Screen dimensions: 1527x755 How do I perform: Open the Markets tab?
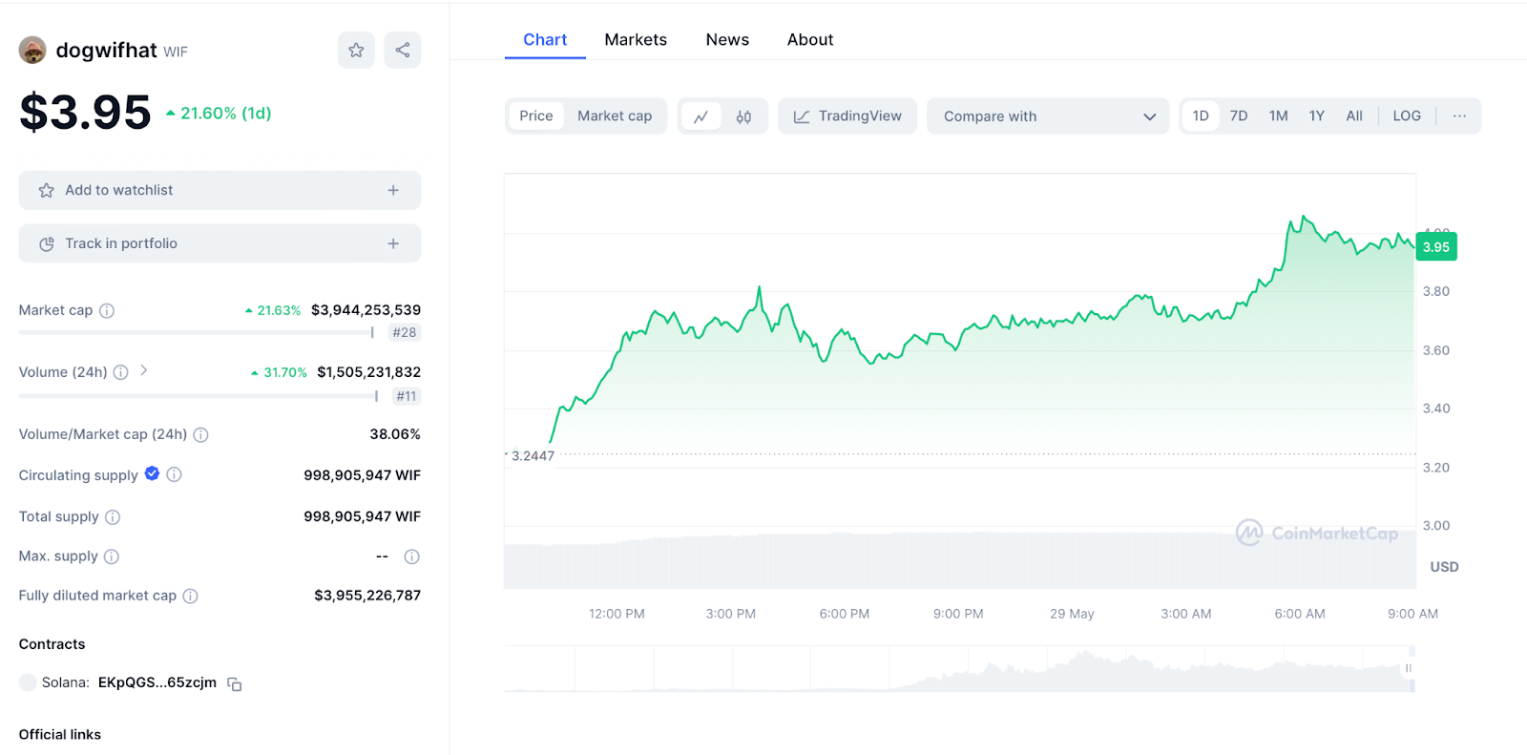pyautogui.click(x=636, y=40)
